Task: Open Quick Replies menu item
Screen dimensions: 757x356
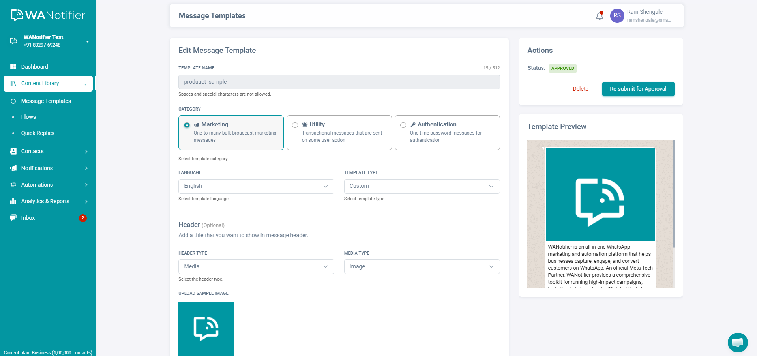Action: click(x=38, y=133)
